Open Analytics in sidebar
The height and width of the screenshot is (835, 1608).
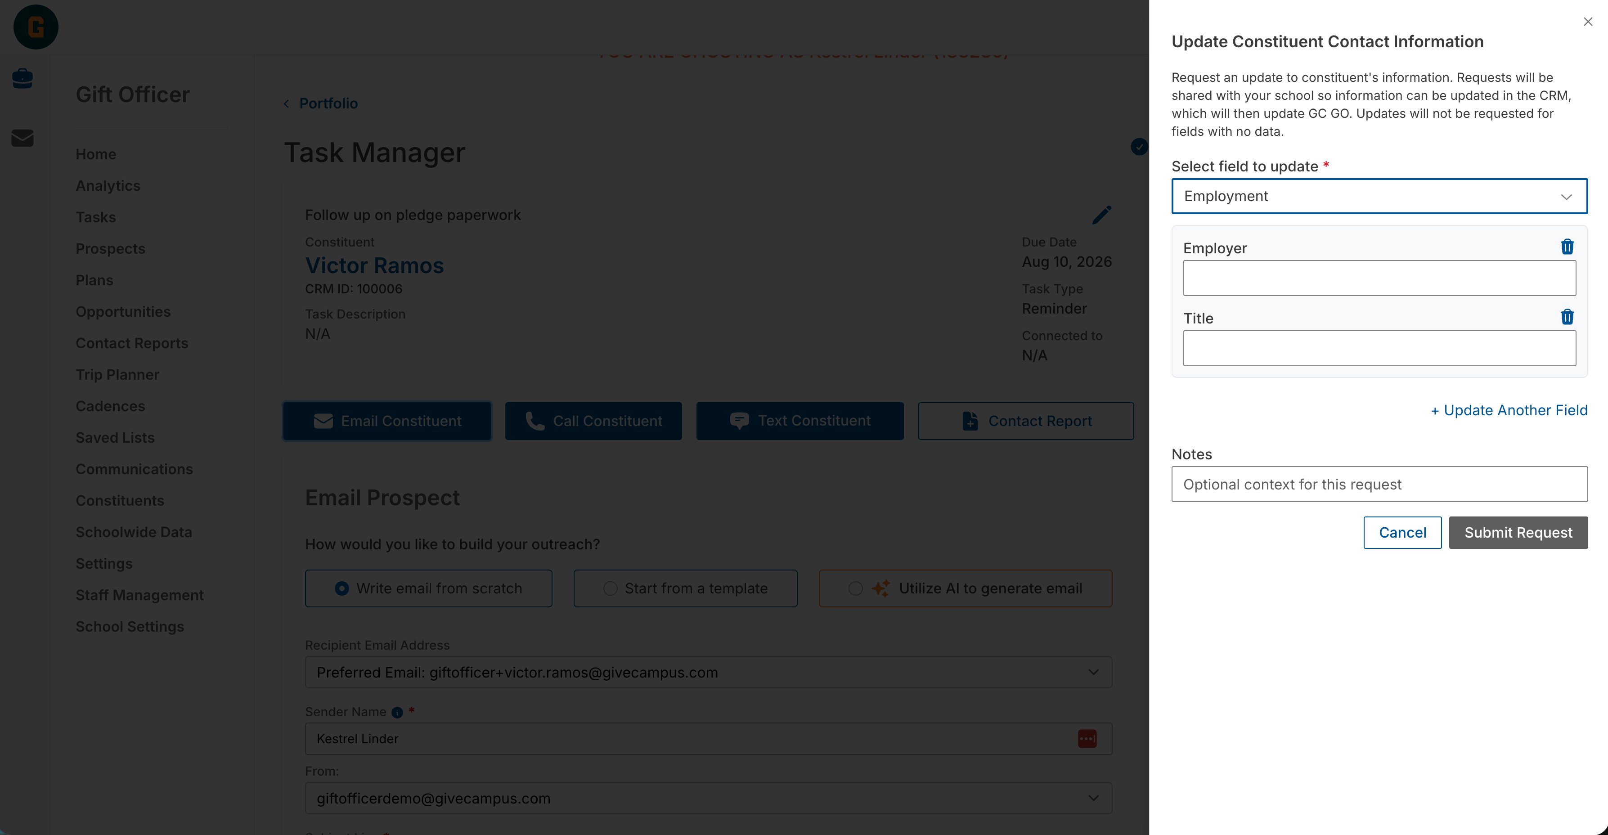108,185
